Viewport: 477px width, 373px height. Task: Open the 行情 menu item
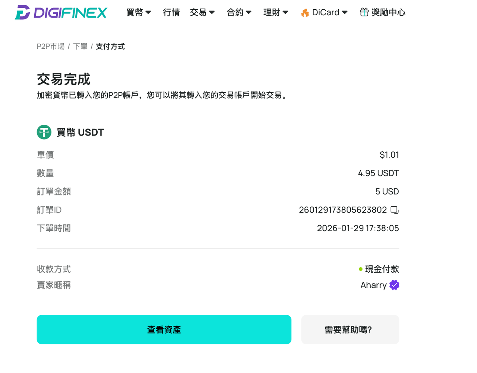point(171,12)
